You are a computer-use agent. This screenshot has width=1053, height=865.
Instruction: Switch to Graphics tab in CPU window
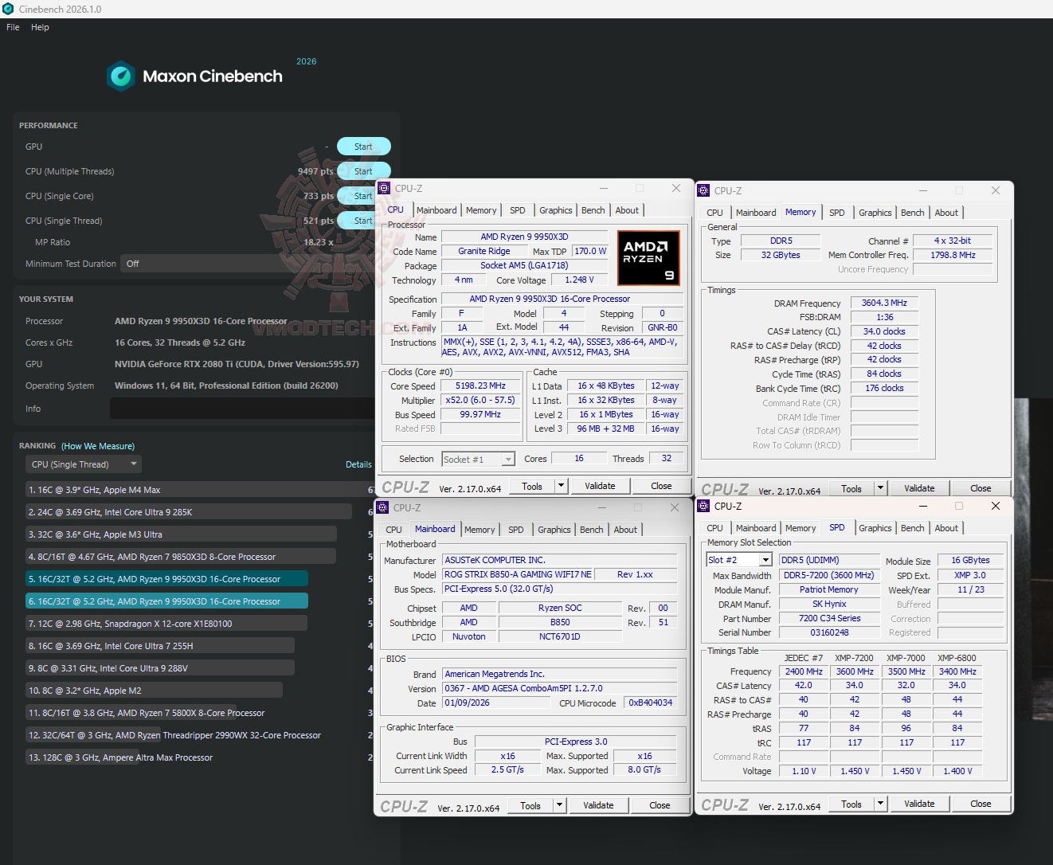(x=555, y=210)
